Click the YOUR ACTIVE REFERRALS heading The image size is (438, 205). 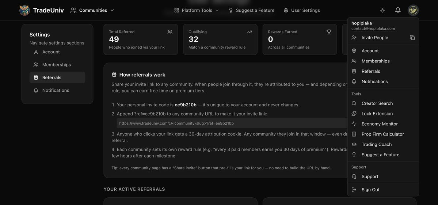click(x=134, y=189)
